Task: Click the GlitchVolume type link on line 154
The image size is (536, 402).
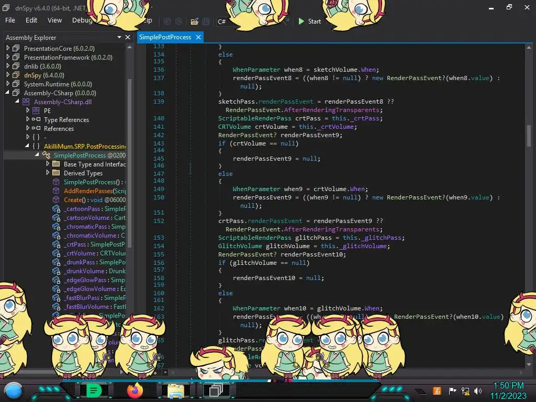Action: 240,246
